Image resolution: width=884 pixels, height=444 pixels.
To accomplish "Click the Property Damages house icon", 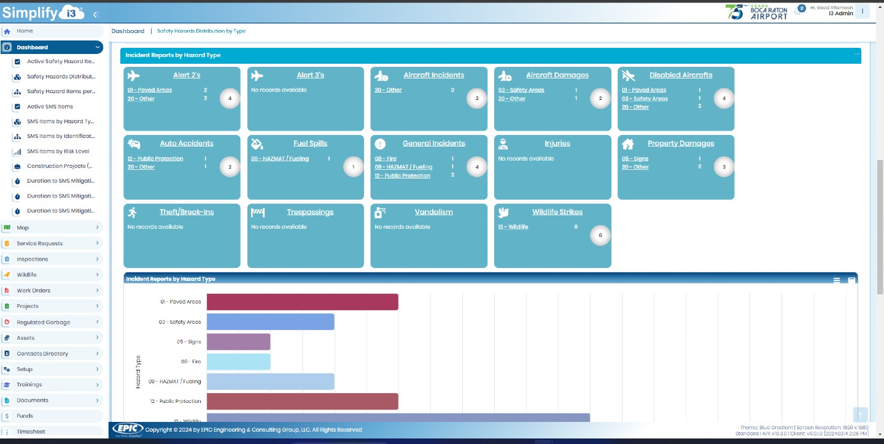I will click(627, 144).
